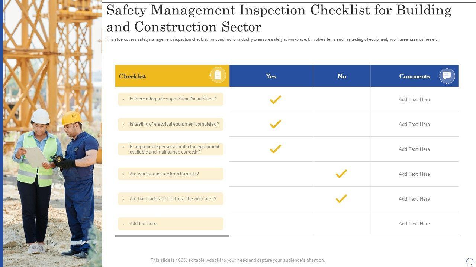The image size is (476, 267).
Task: Click the chevron beside adequate supervision question
Action: click(x=123, y=99)
